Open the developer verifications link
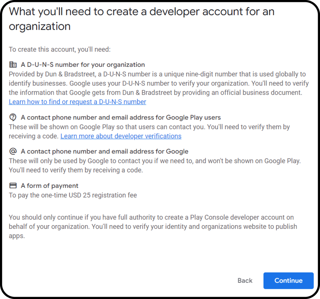This screenshot has width=320, height=299. click(x=121, y=136)
